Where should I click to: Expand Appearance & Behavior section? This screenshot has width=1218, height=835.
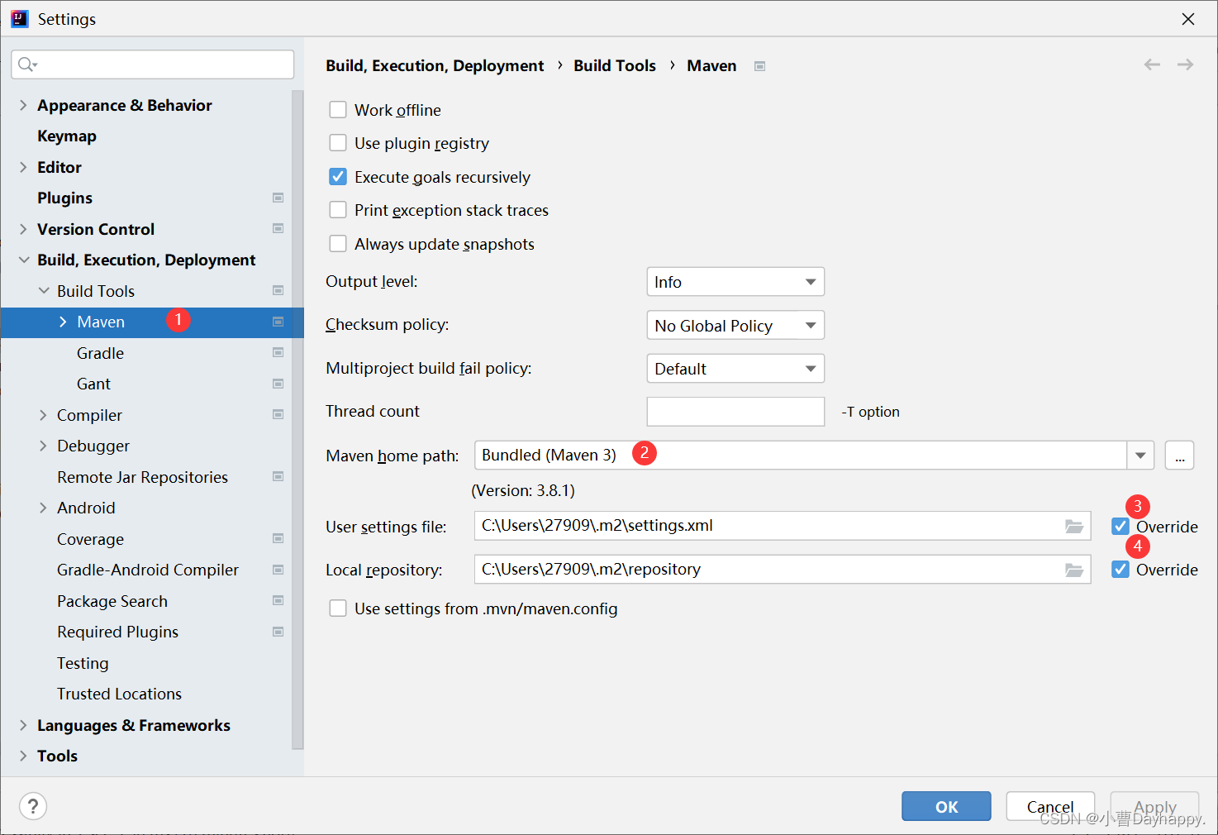click(x=23, y=105)
